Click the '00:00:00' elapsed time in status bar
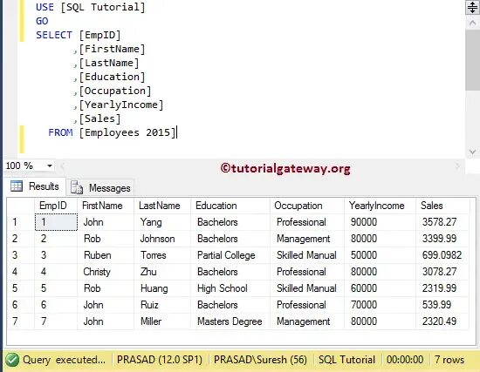The height and width of the screenshot is (372, 480). (405, 360)
